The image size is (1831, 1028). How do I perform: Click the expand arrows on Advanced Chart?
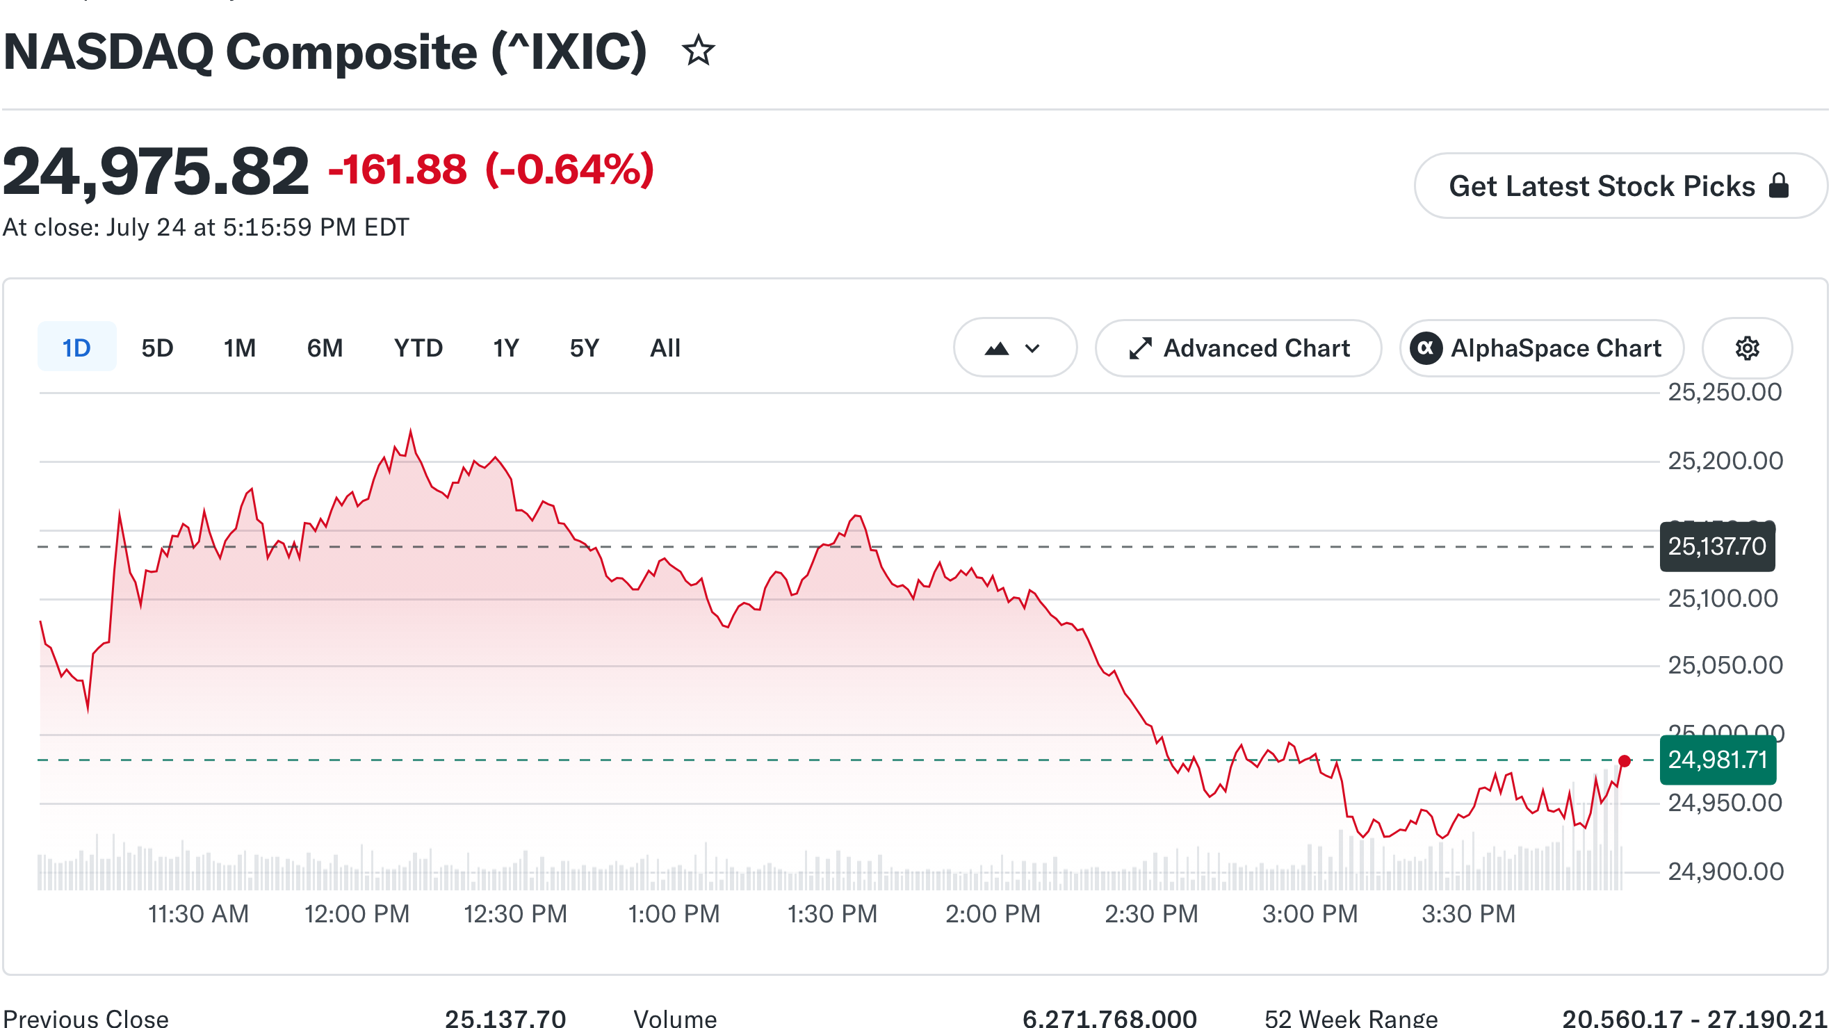click(x=1140, y=348)
